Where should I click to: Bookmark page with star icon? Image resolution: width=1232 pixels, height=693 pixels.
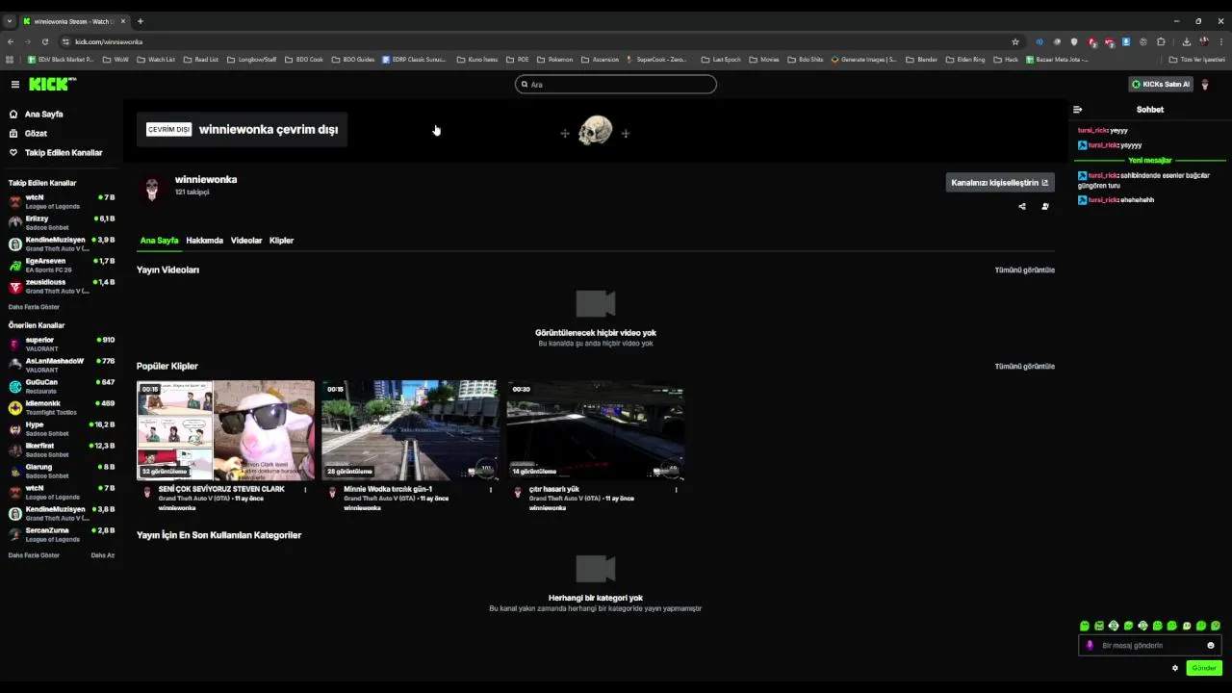pos(1015,42)
